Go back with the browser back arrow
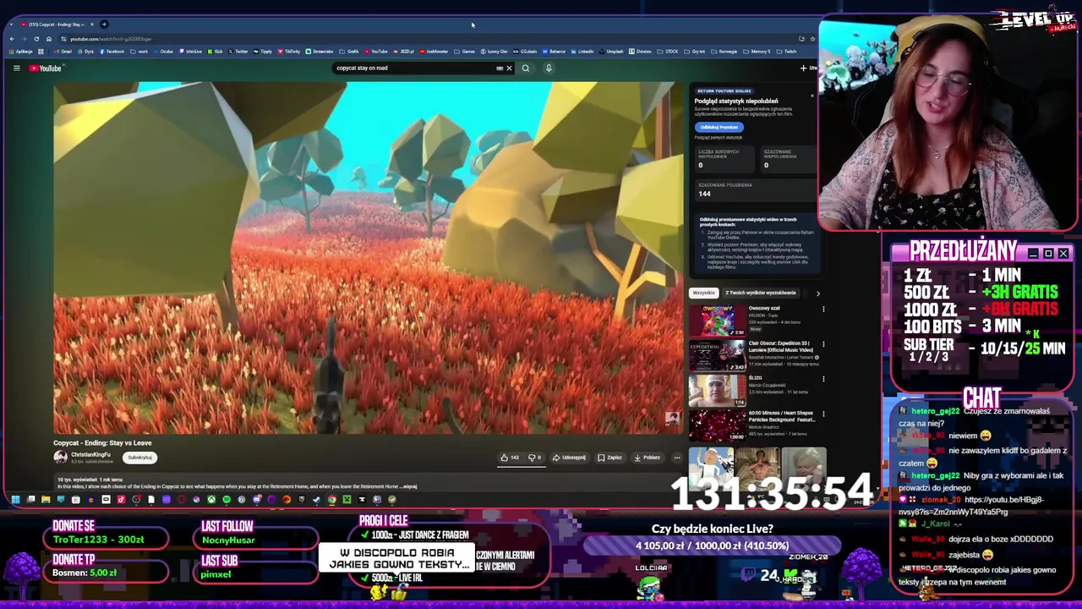Screen dimensions: 1082x609 (x=12, y=39)
